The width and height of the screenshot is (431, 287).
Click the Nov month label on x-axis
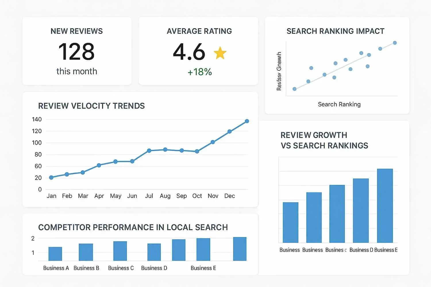coord(213,196)
